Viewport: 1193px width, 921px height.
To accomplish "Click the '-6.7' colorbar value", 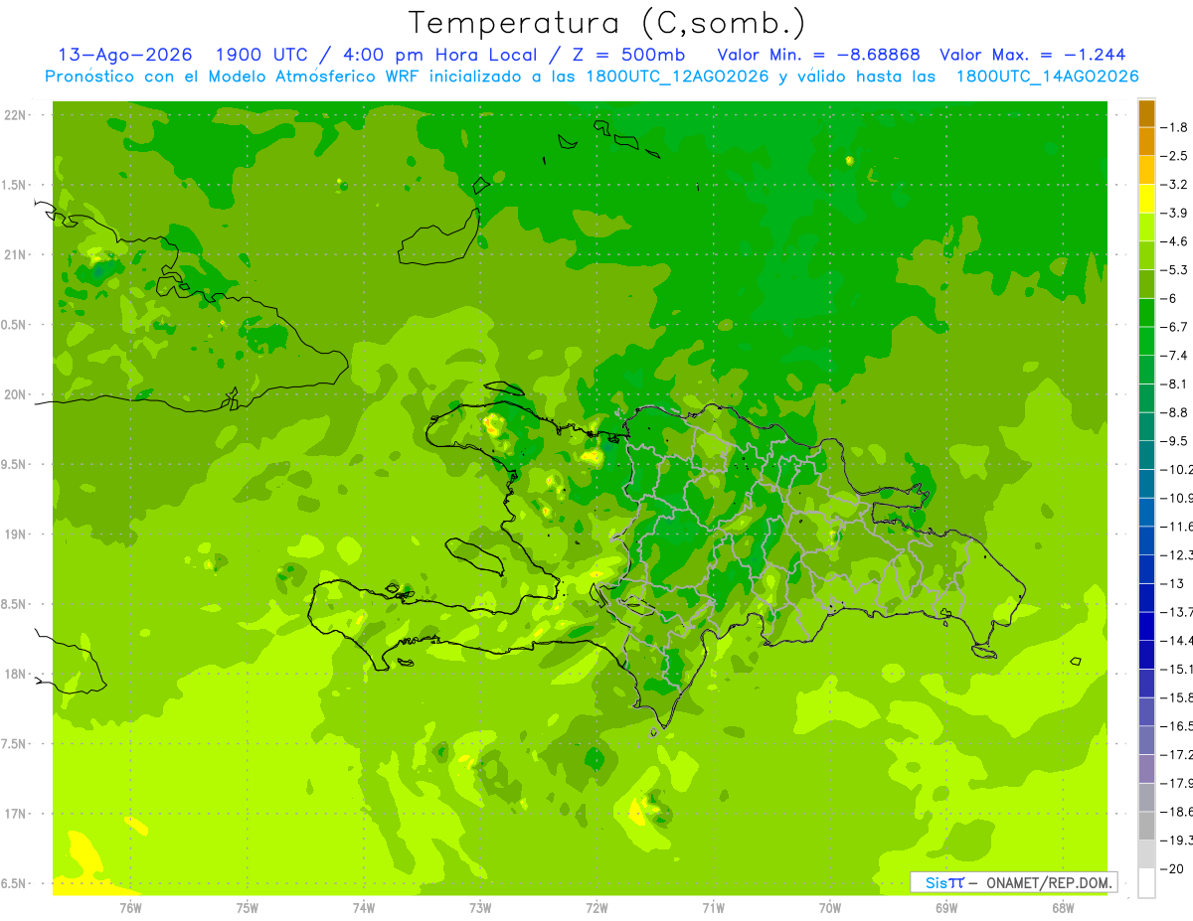I will tap(1174, 327).
